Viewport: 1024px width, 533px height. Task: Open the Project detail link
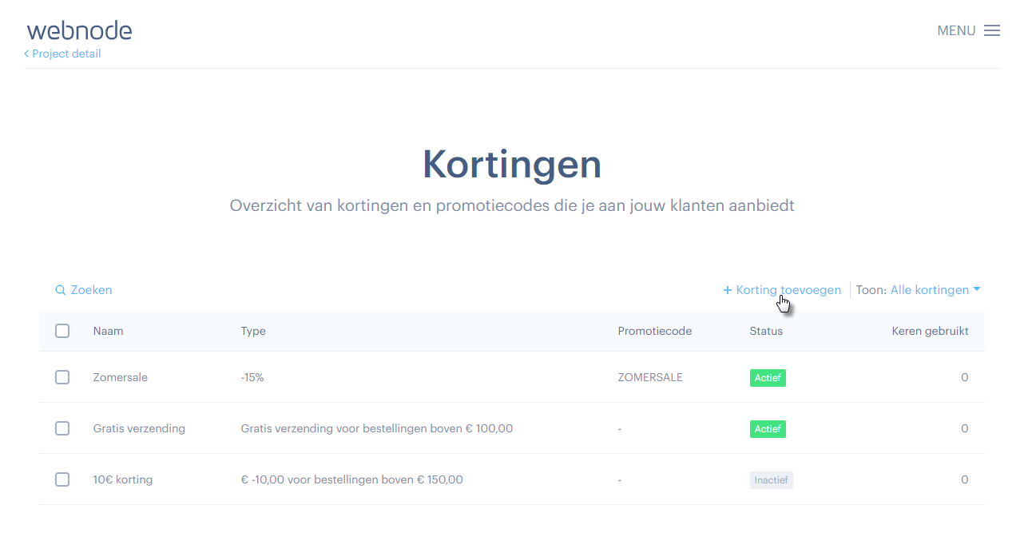66,54
